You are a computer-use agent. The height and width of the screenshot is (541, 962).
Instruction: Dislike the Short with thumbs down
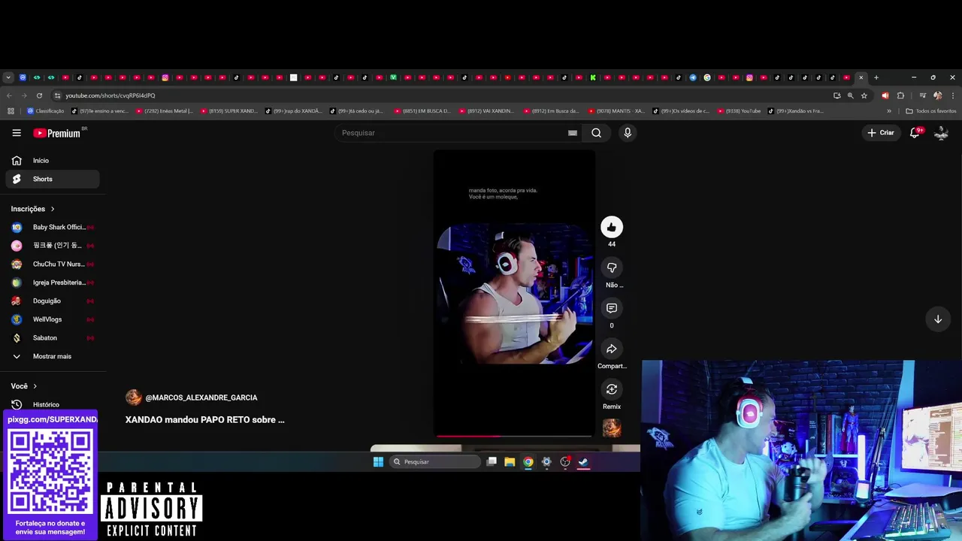pyautogui.click(x=612, y=267)
